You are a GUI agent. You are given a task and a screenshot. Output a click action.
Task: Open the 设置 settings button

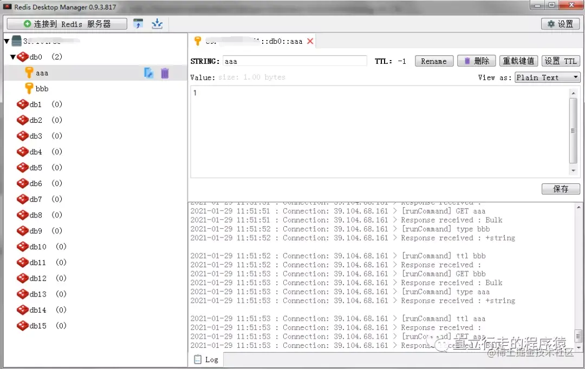point(560,24)
